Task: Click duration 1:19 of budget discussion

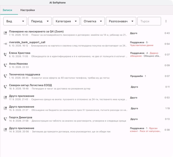Action: (168, 108)
